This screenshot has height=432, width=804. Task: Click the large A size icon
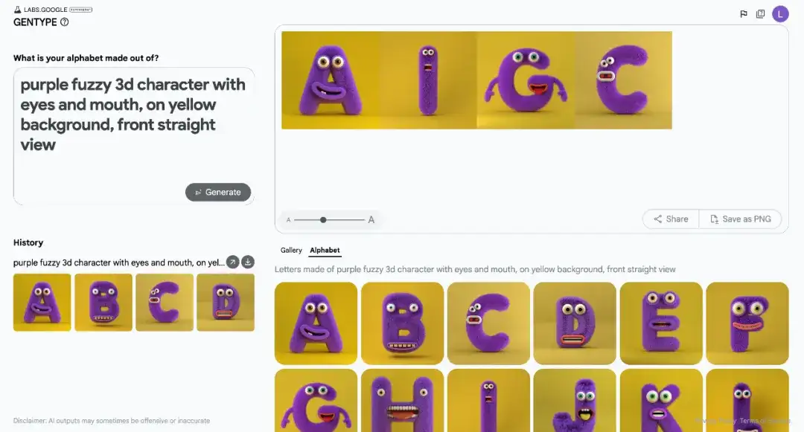click(371, 219)
